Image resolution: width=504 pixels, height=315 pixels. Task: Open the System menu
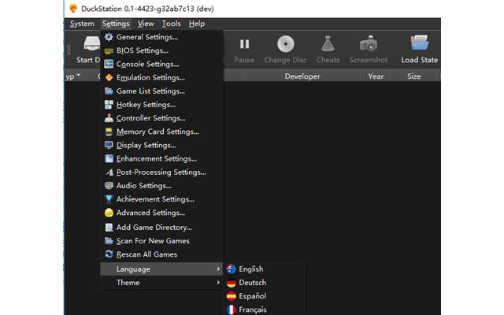[x=82, y=24]
